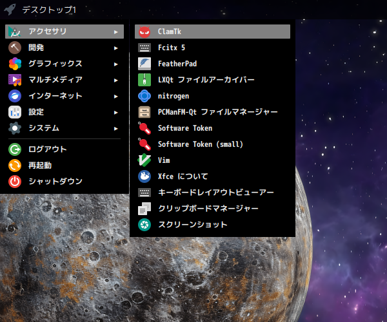The image size is (387, 322).
Task: Open the システム menu category
Action: click(64, 128)
